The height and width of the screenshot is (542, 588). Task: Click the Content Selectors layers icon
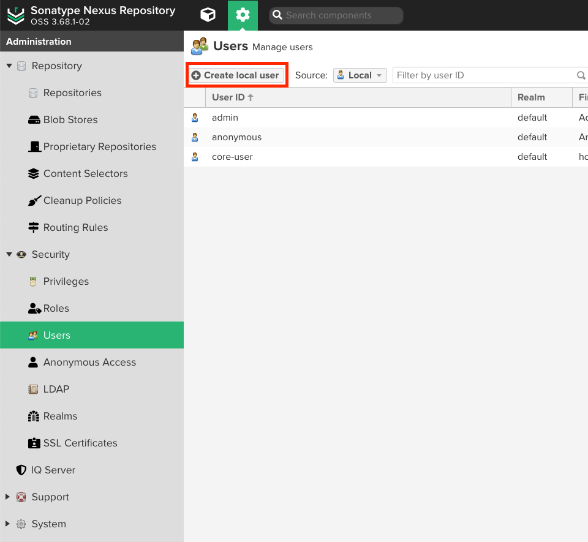coord(34,173)
